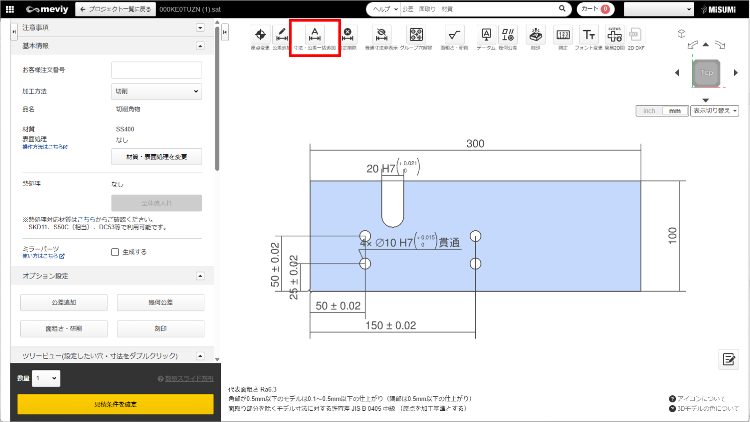
Task: Click the グループ穴解除 icon
Action: tap(416, 35)
